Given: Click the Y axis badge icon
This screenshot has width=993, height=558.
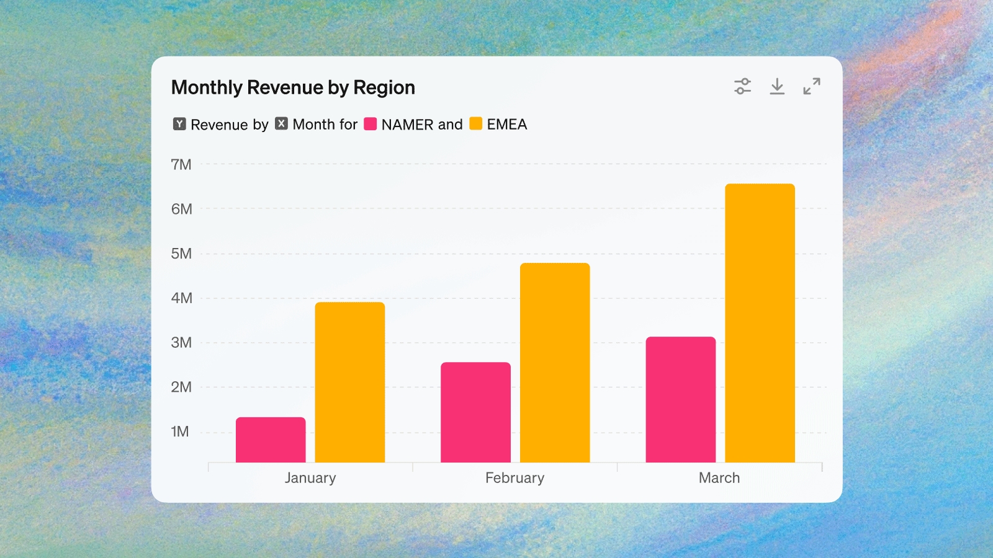Looking at the screenshot, I should pos(179,124).
